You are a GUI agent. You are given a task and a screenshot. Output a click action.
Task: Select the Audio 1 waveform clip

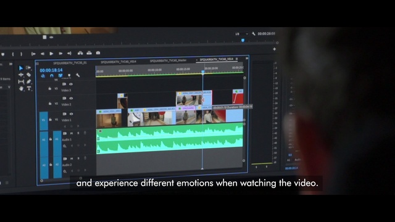(170, 139)
